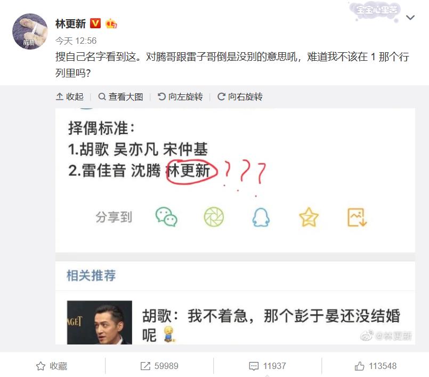The width and height of the screenshot is (429, 377).
Task: Click repost button showing 59989
Action: 159,366
